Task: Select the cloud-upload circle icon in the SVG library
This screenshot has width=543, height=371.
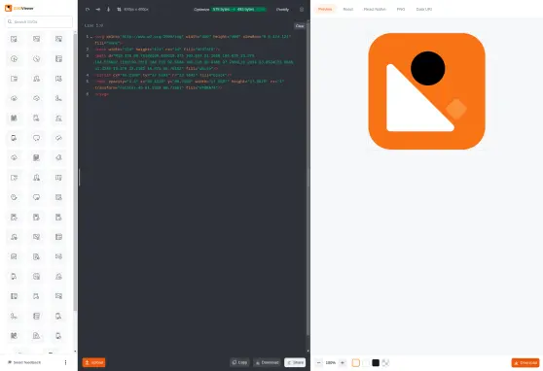Action: tap(14, 59)
